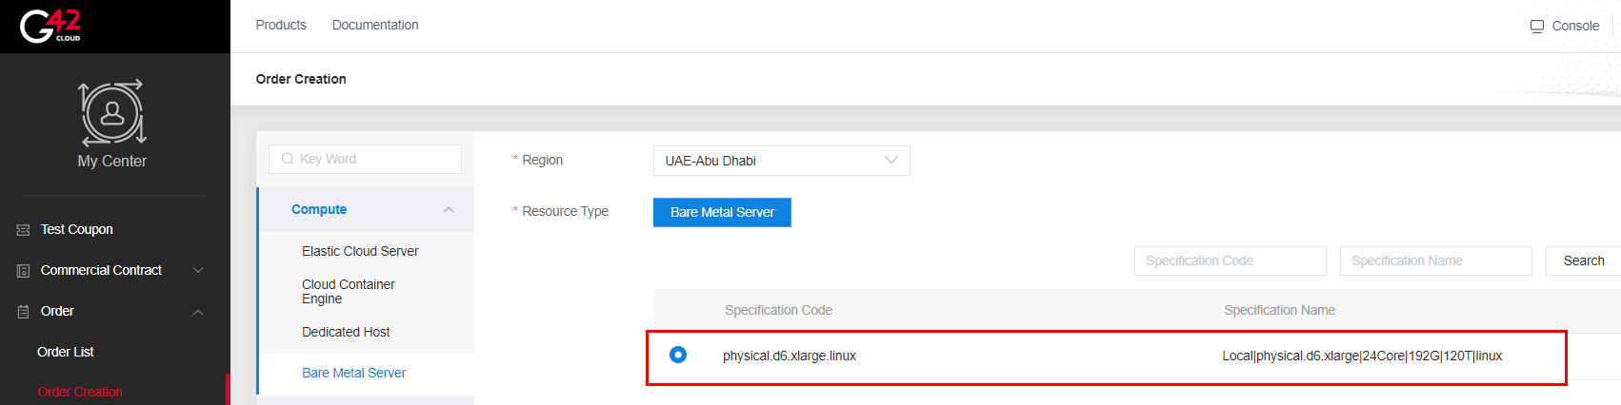The width and height of the screenshot is (1621, 405).
Task: Open the Documentation menu
Action: tap(375, 25)
